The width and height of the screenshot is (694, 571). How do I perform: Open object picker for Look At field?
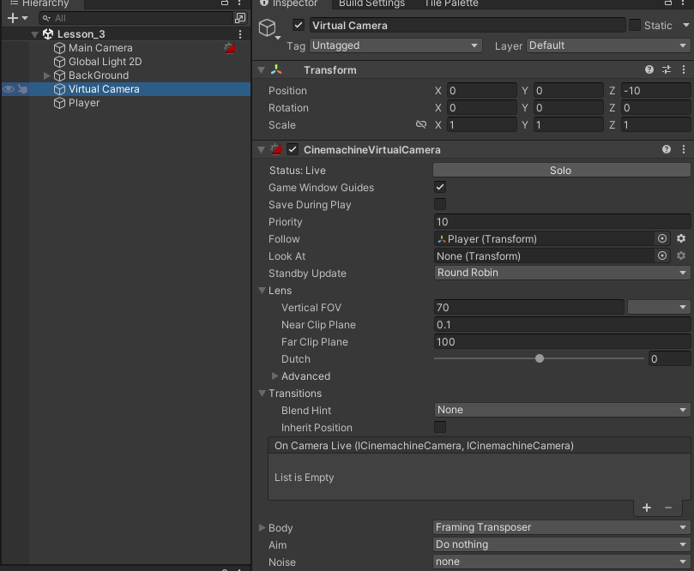click(x=661, y=255)
